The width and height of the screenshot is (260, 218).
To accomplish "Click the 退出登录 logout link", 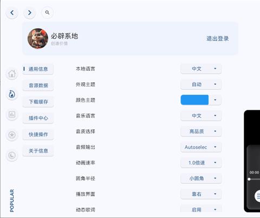I will (218, 38).
